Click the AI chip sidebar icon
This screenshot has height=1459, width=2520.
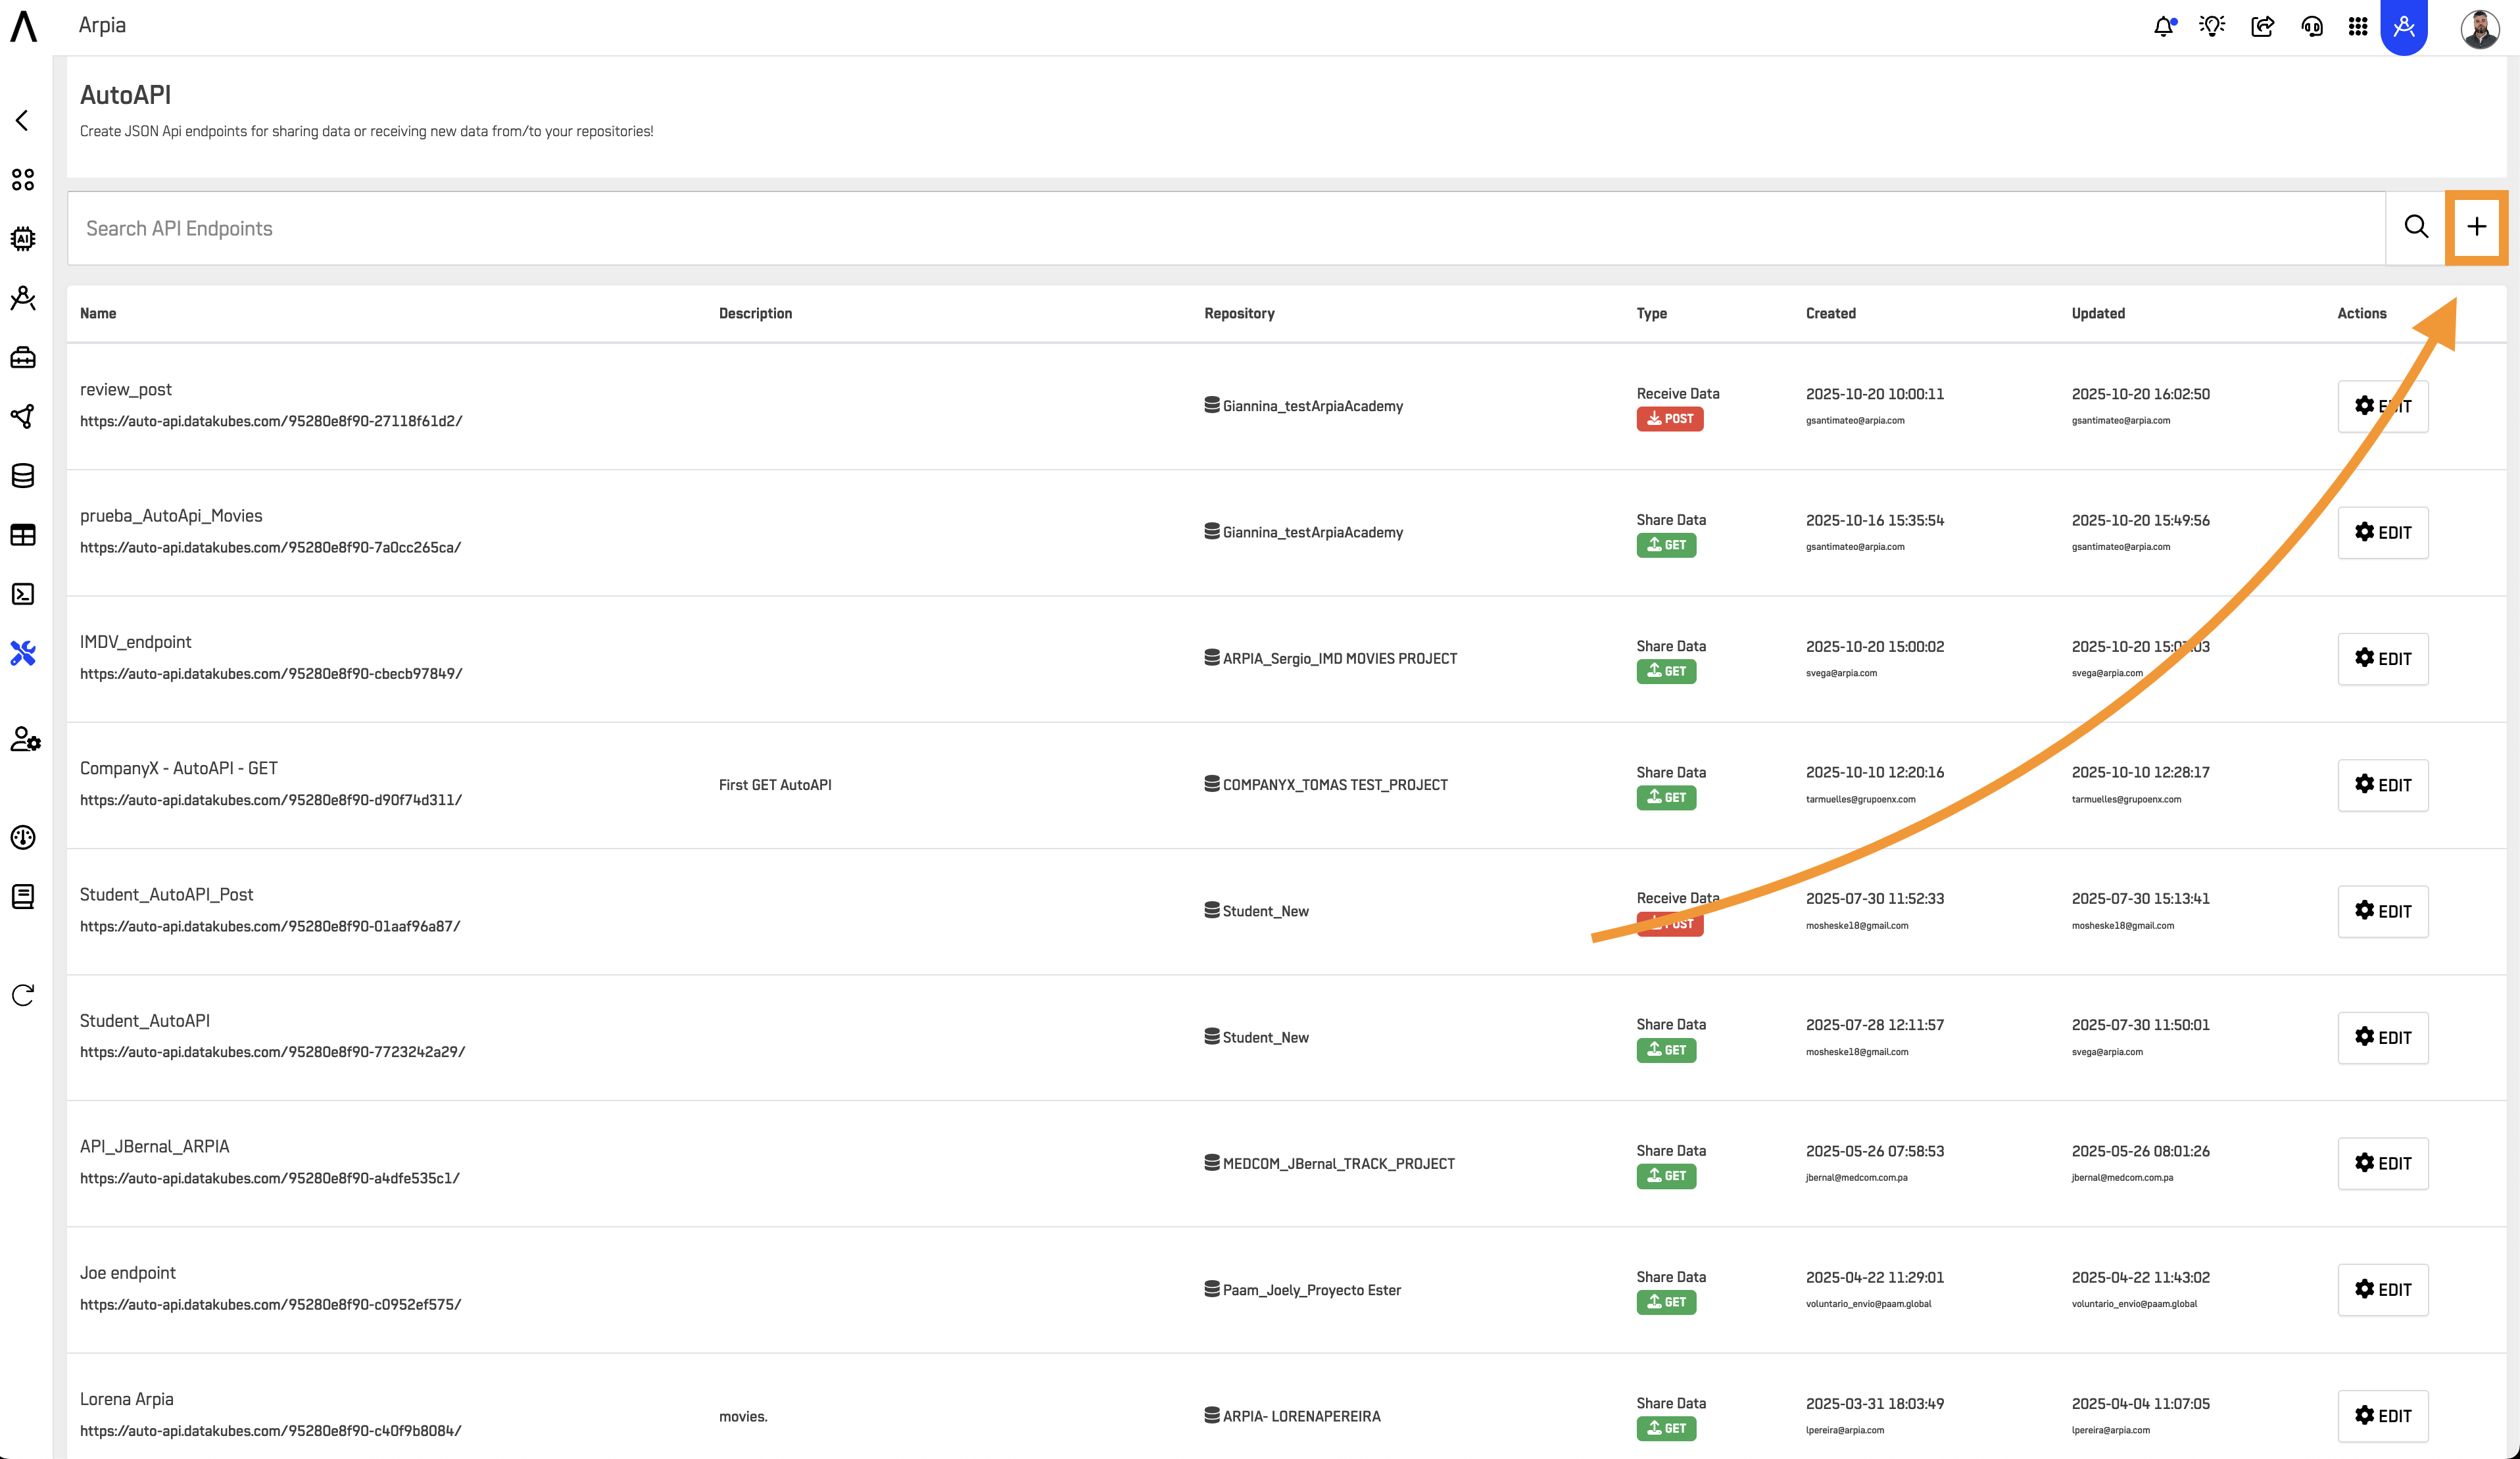click(x=23, y=239)
